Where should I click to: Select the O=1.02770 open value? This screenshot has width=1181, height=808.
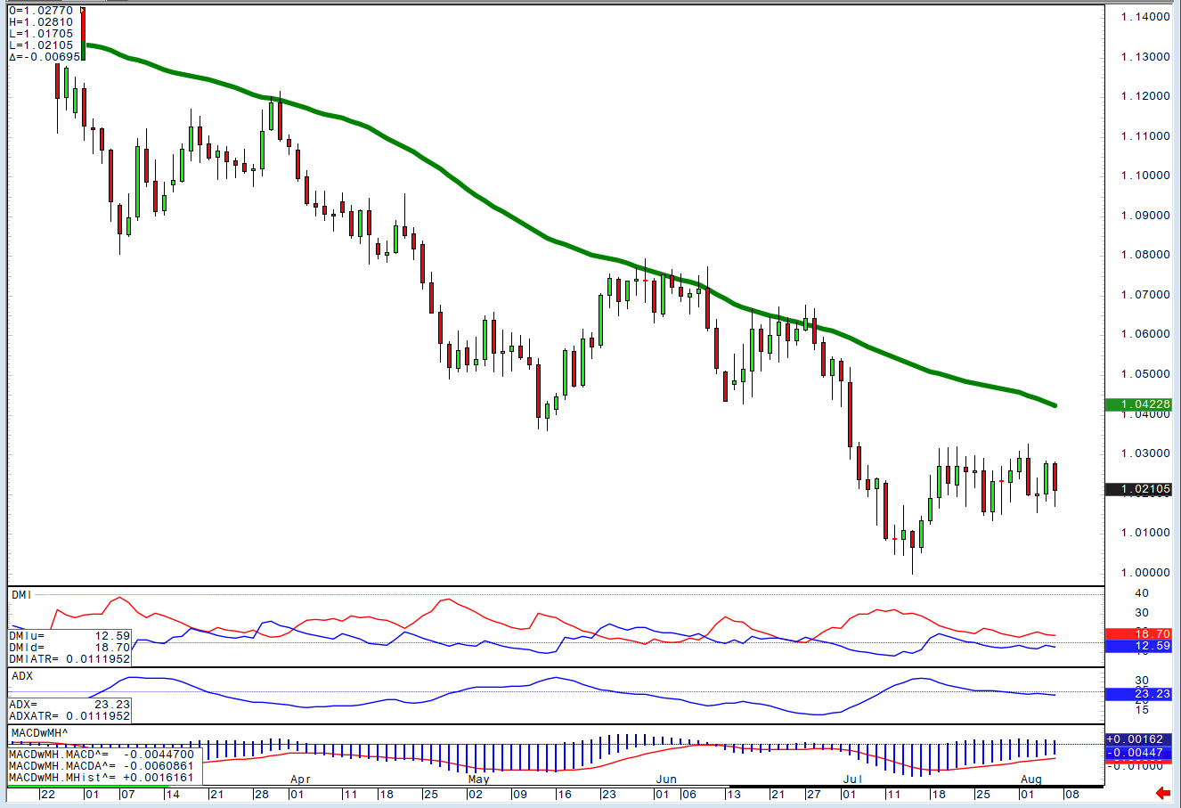41,11
